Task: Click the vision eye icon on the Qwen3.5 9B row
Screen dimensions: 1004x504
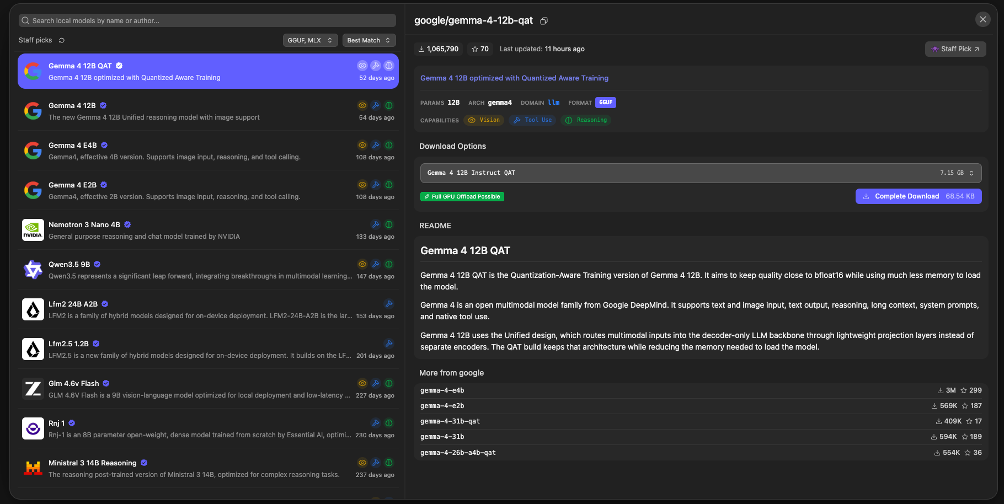Action: click(x=362, y=264)
